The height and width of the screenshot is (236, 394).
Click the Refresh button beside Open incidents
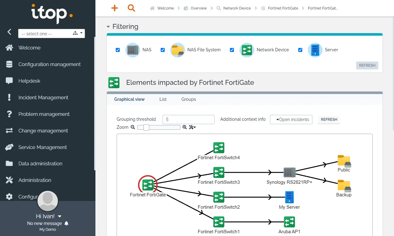tap(329, 120)
